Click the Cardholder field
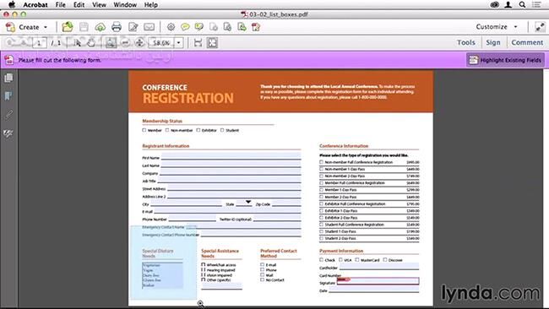This screenshot has height=309, width=549. pos(379,266)
